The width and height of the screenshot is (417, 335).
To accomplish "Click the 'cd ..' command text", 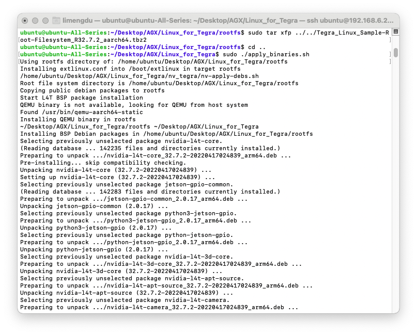I will click(x=257, y=47).
